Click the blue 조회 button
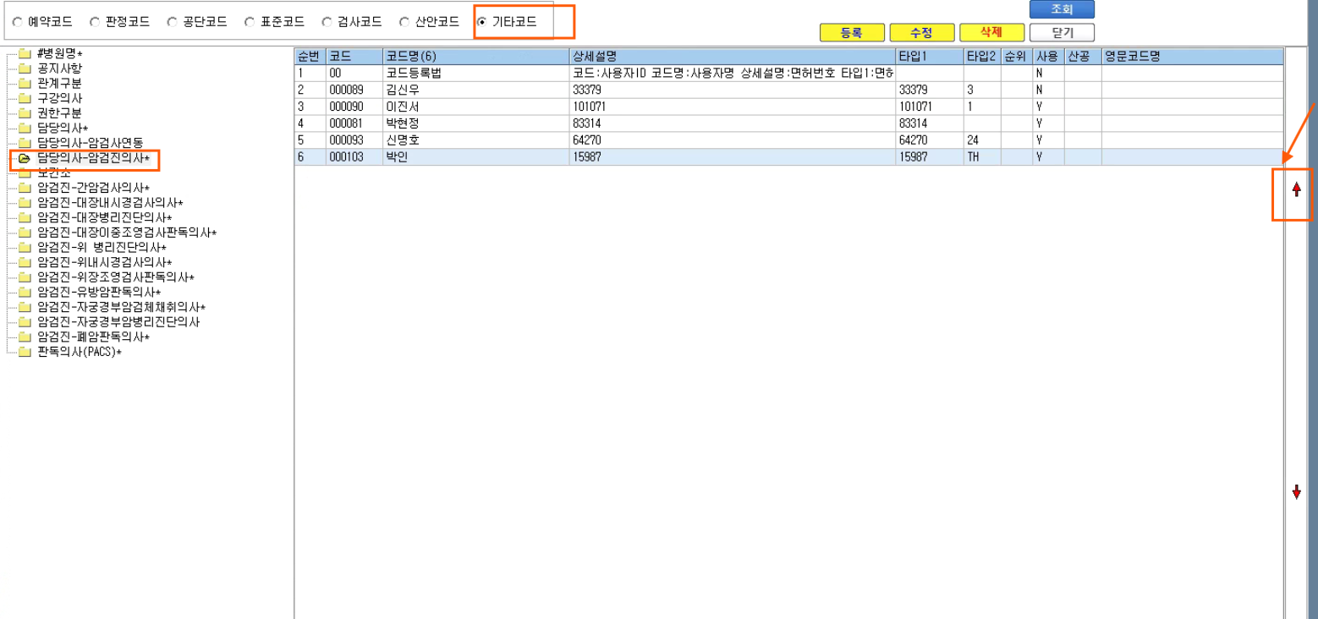The image size is (1318, 619). click(1062, 9)
